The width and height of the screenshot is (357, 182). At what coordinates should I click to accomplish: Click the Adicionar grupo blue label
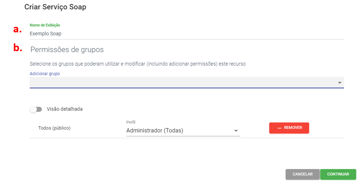pyautogui.click(x=45, y=74)
